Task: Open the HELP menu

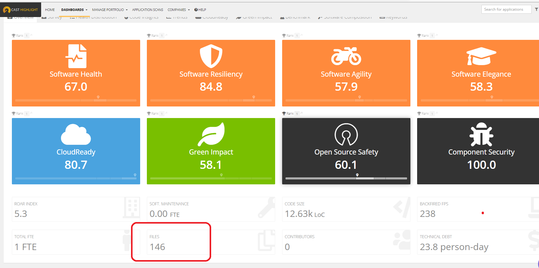Action: 200,10
